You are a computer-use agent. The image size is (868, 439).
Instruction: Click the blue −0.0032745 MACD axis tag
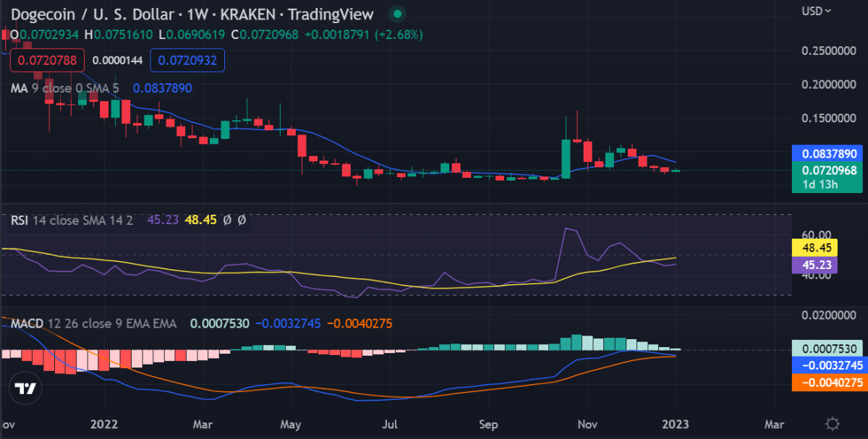830,365
